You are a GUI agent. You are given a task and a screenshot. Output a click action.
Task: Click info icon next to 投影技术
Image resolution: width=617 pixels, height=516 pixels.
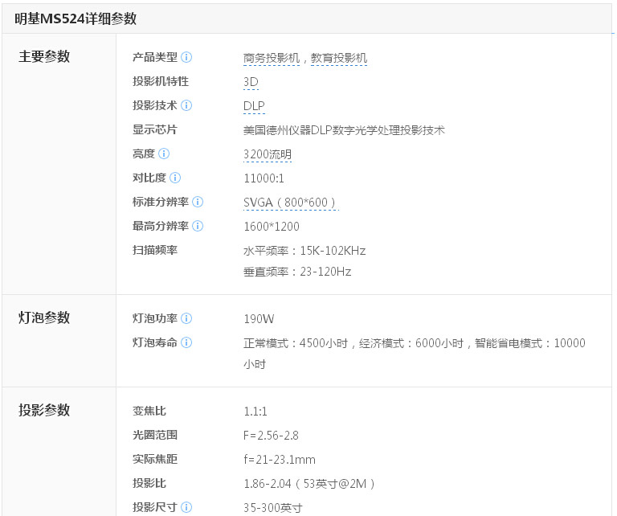(186, 105)
